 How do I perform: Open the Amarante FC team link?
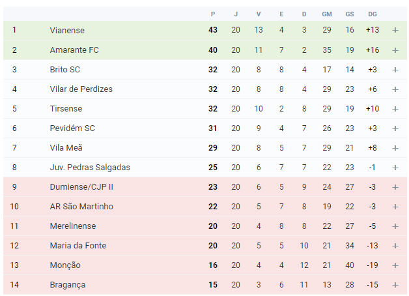(74, 50)
